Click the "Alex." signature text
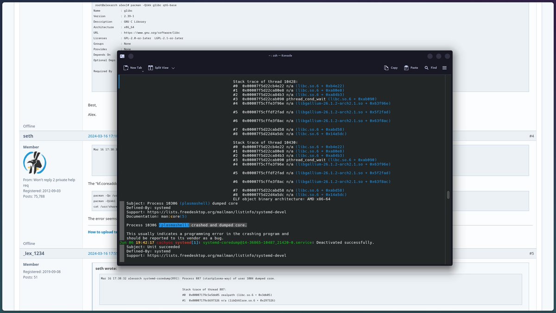The height and width of the screenshot is (313, 556). [92, 114]
